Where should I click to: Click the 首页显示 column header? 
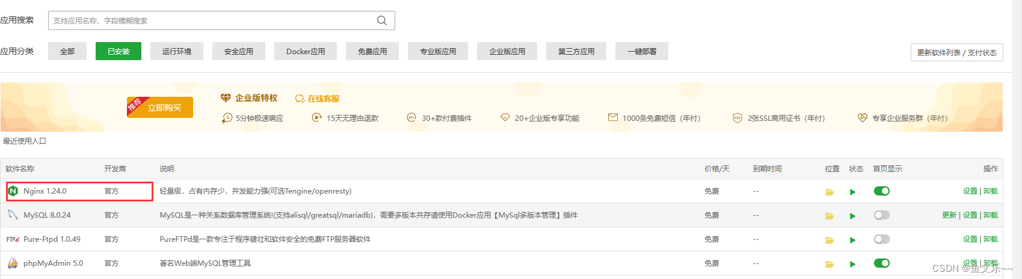point(888,169)
